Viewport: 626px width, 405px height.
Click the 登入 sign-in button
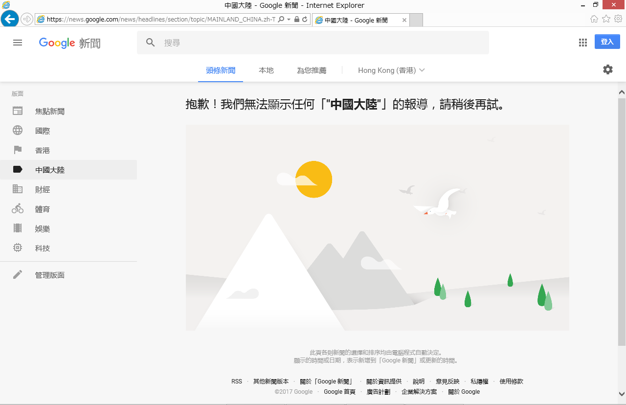click(607, 42)
